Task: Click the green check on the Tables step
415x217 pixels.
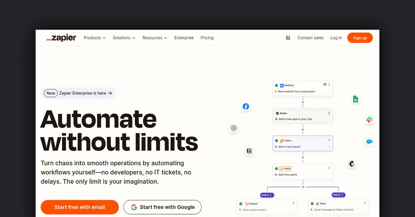Action: tap(277, 141)
